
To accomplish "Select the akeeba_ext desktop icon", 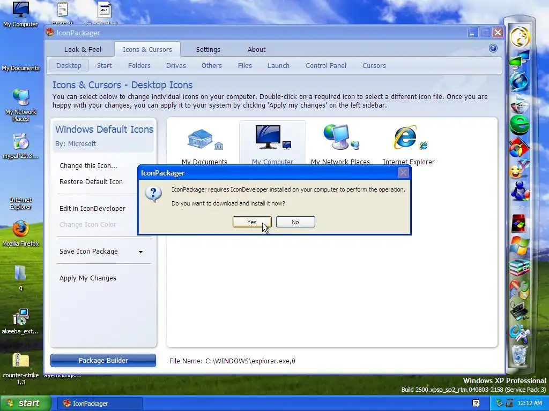I will [21, 322].
